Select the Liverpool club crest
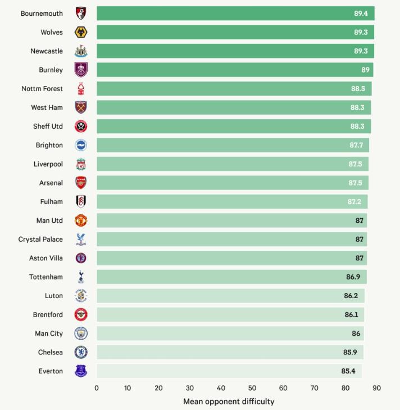Screen dimensions: 400x410 (81, 164)
